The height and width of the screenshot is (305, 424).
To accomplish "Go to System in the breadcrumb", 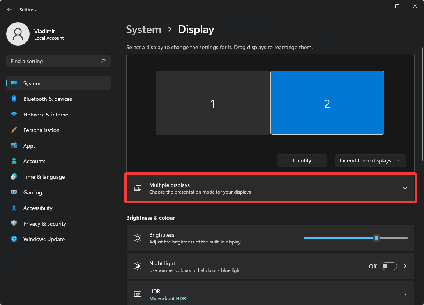I will pyautogui.click(x=143, y=30).
